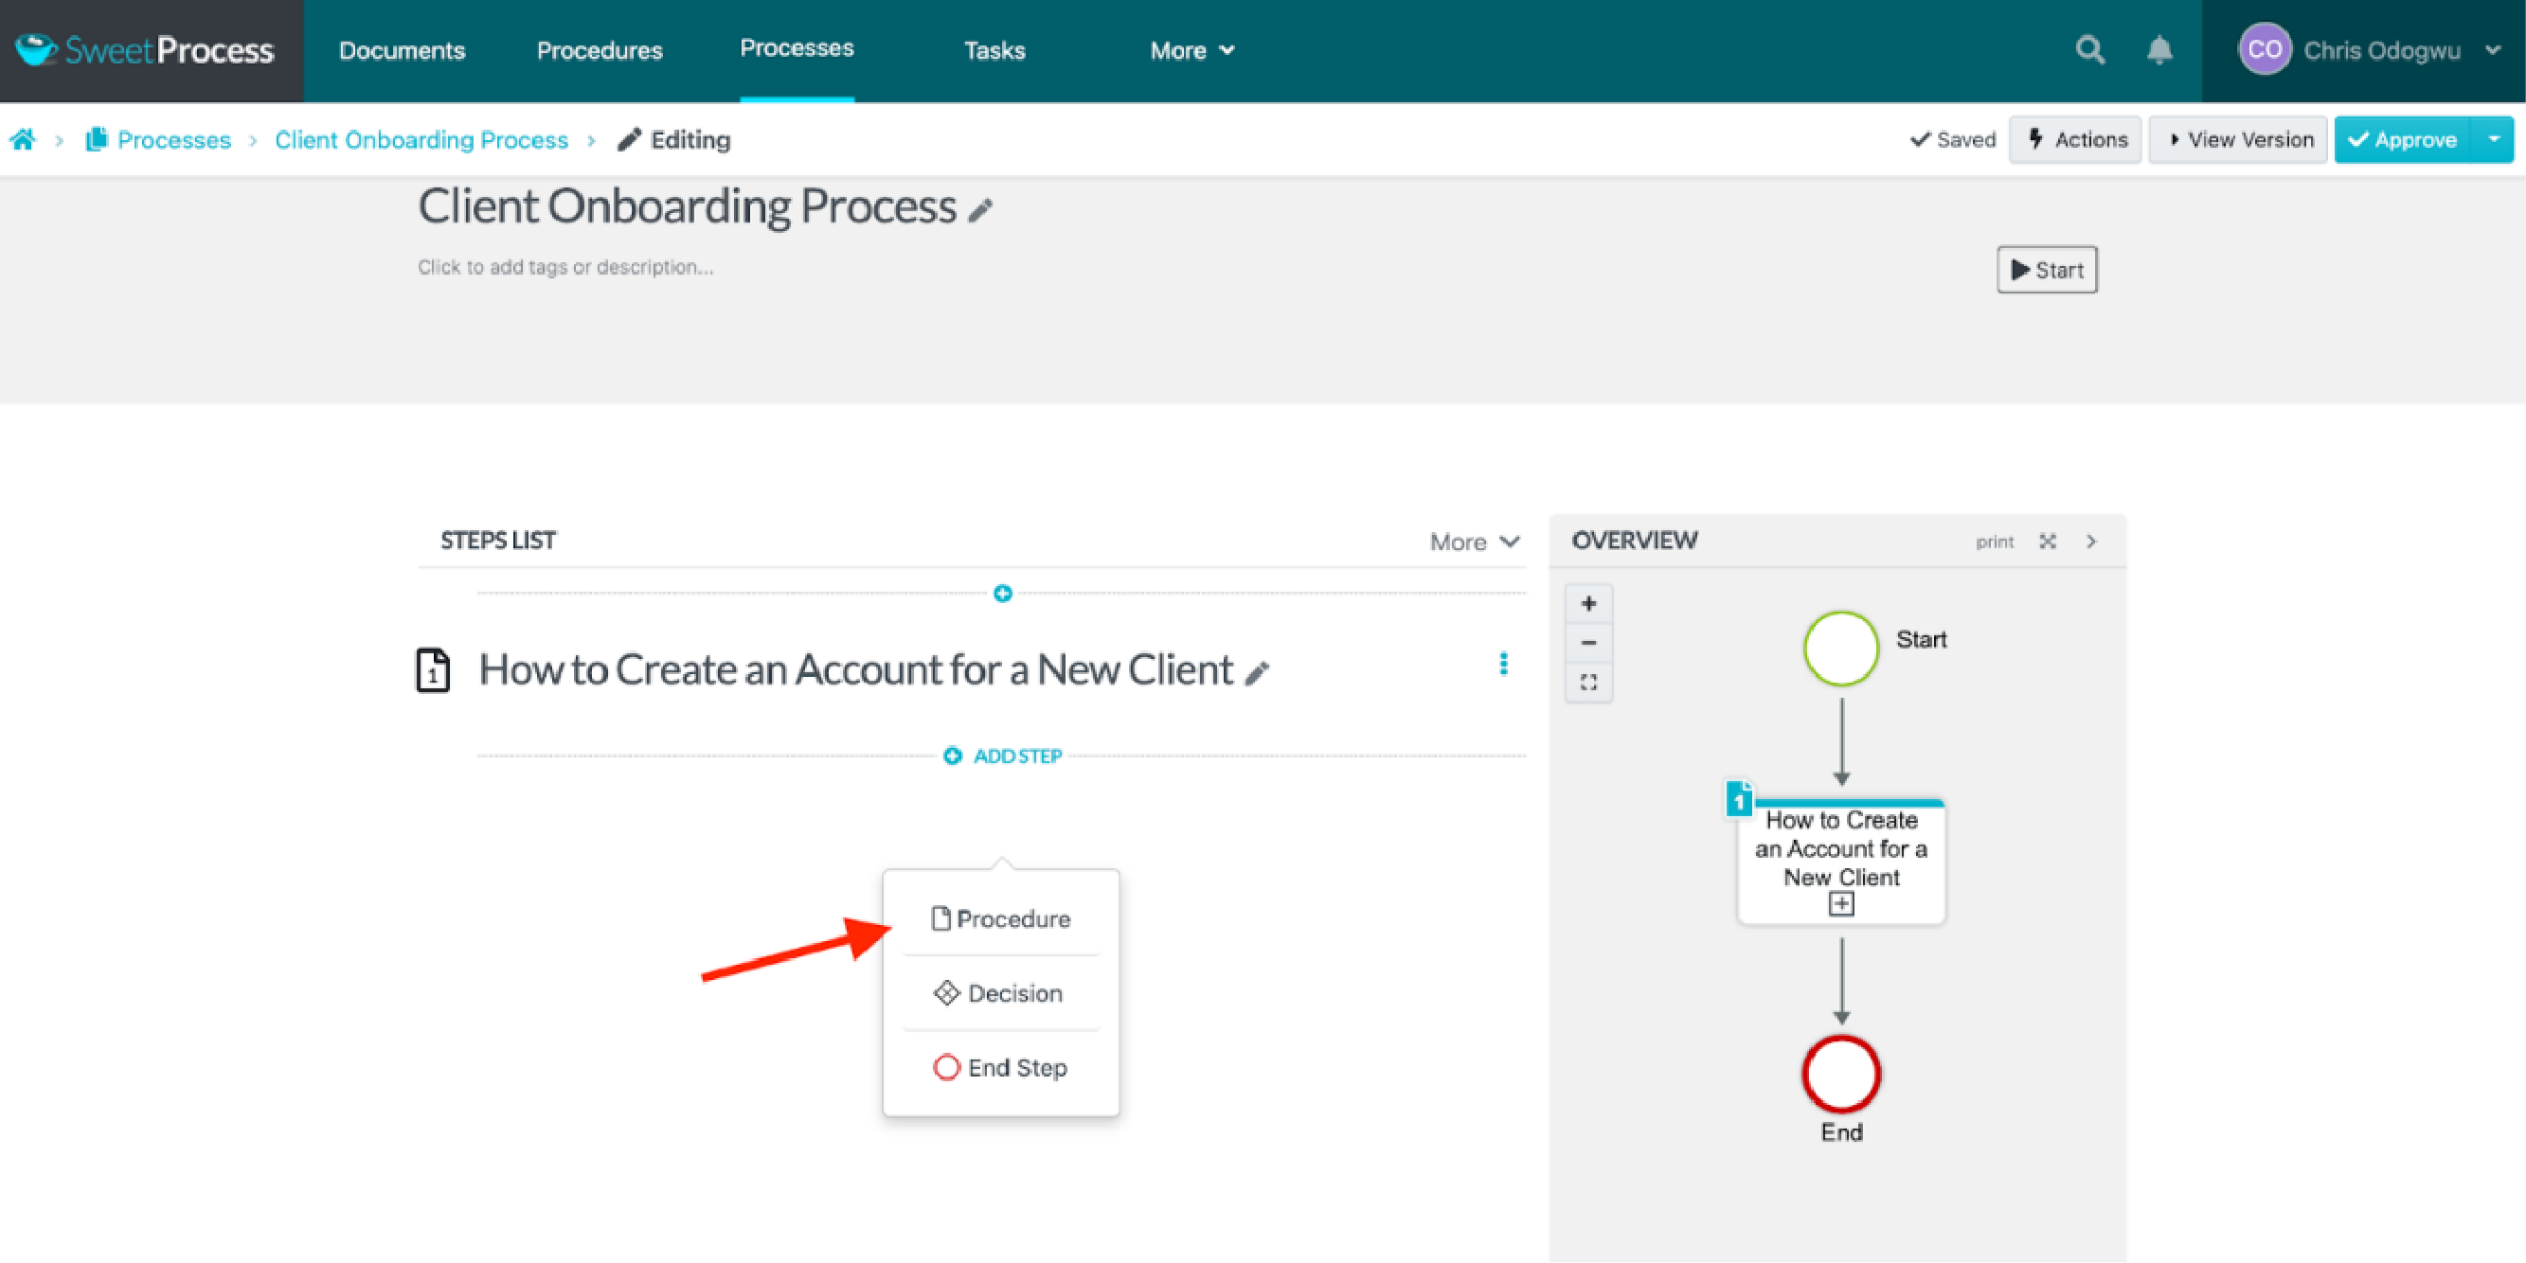Click the Procedure step type icon
2526x1263 pixels.
coord(938,918)
